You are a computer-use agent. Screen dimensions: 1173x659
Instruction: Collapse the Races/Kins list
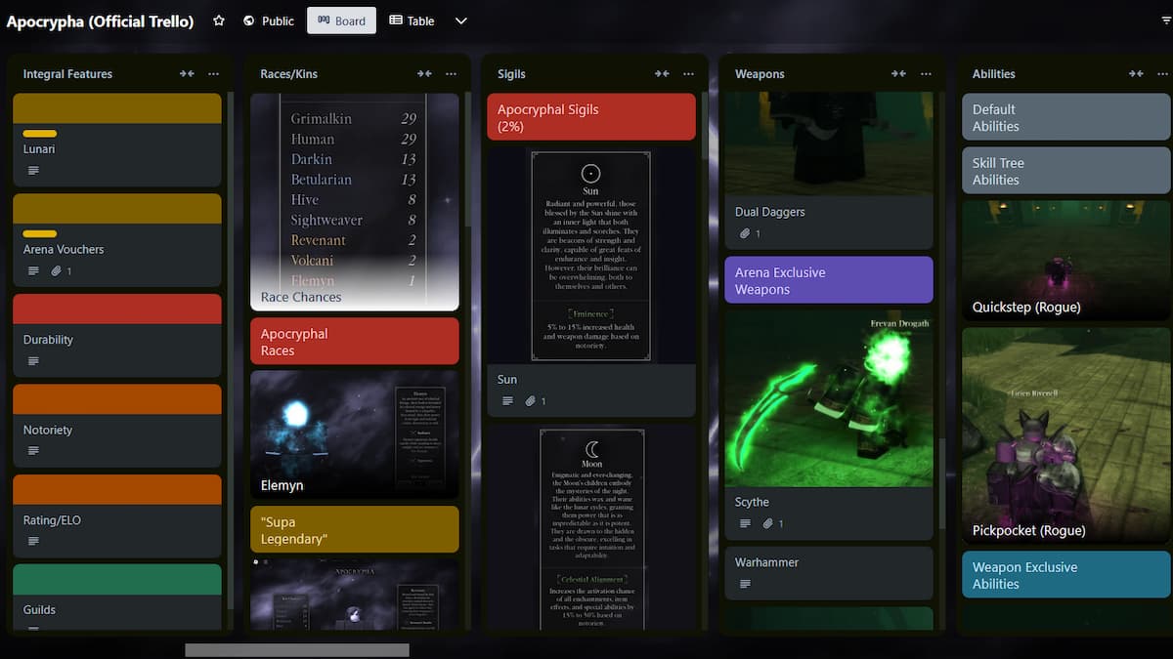[424, 74]
